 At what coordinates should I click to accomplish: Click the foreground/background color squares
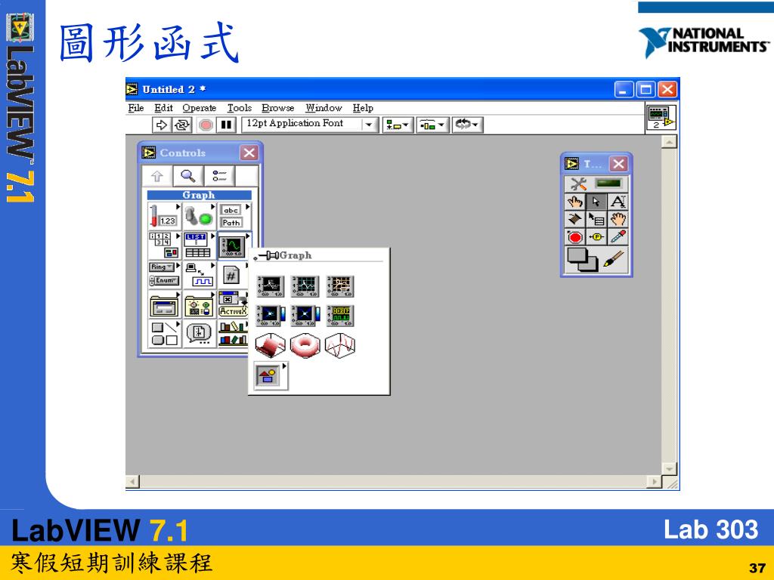[x=583, y=260]
